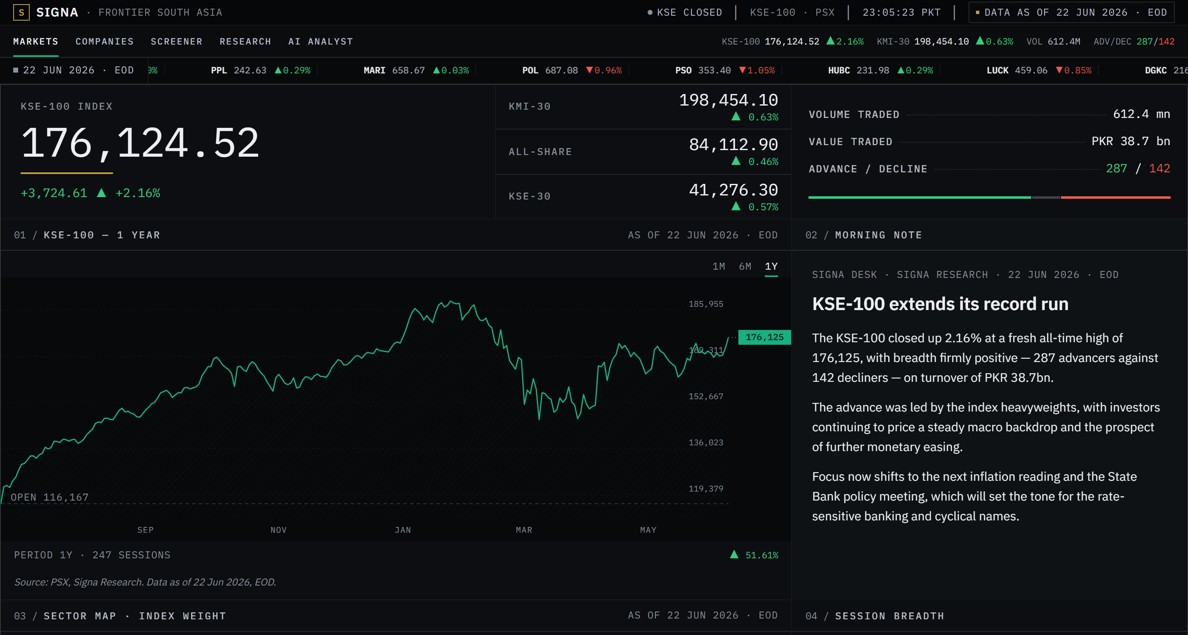Click the 612.4 mn volume traded value
This screenshot has height=635, width=1188.
1141,114
